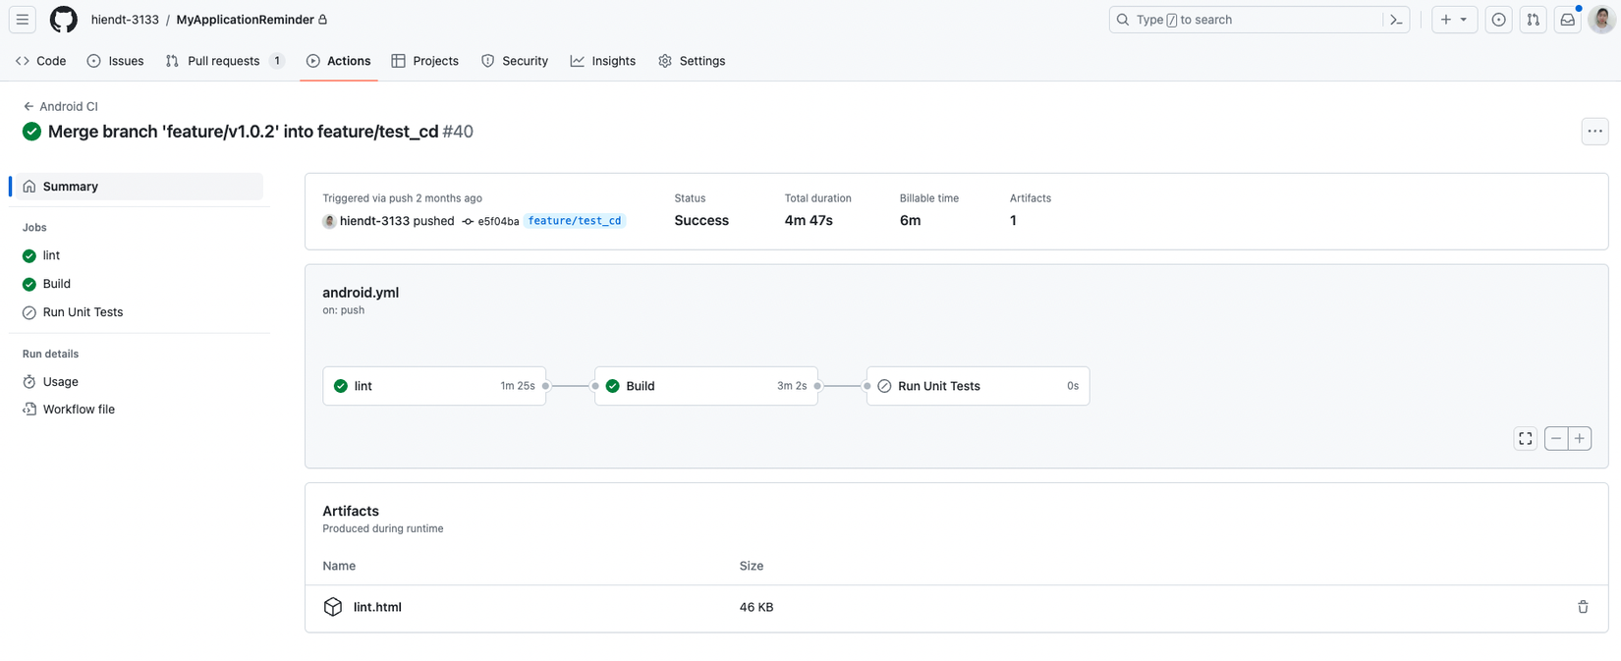Click the GitHub logo home icon

pyautogui.click(x=64, y=20)
